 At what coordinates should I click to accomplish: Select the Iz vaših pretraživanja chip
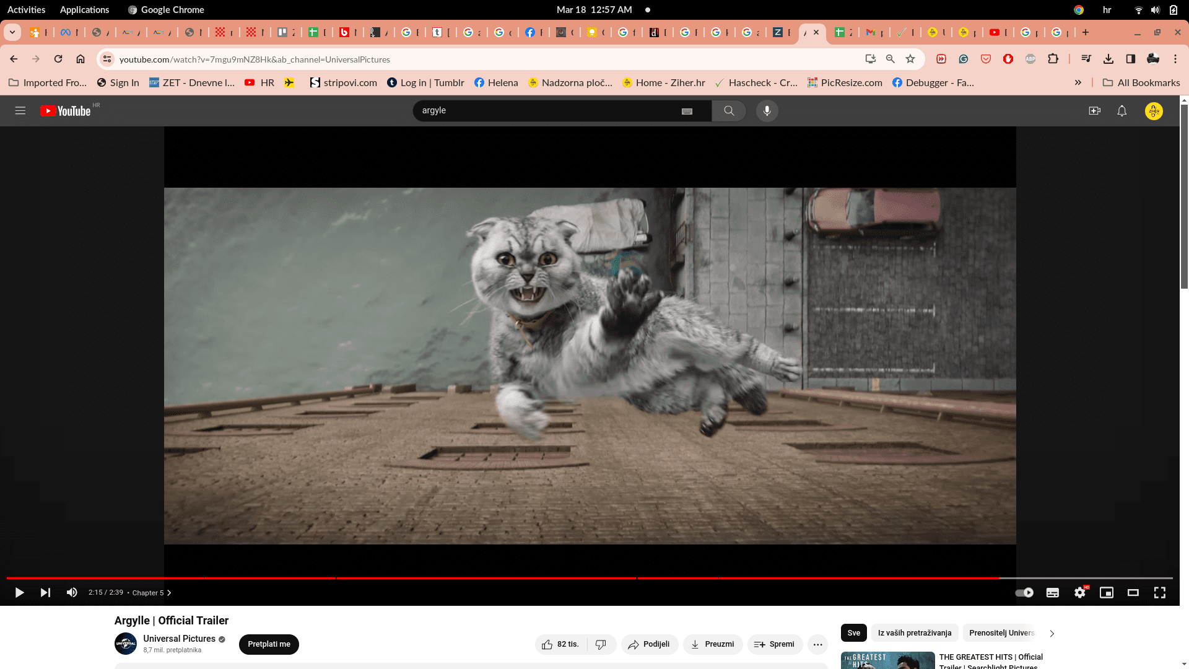914,632
